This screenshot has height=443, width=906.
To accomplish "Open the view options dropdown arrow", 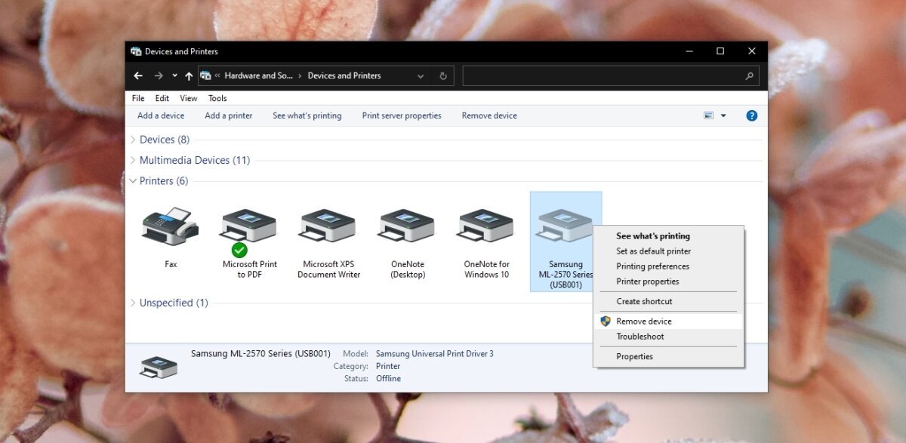I will point(723,115).
